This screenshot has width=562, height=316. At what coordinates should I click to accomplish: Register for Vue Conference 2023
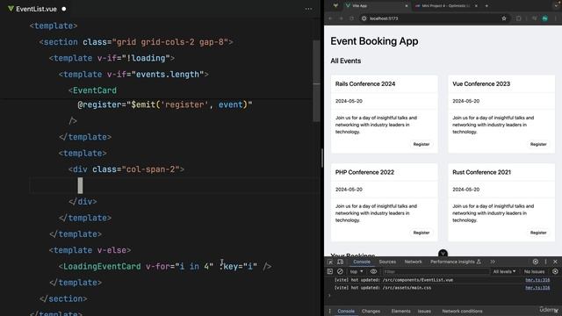coord(538,144)
